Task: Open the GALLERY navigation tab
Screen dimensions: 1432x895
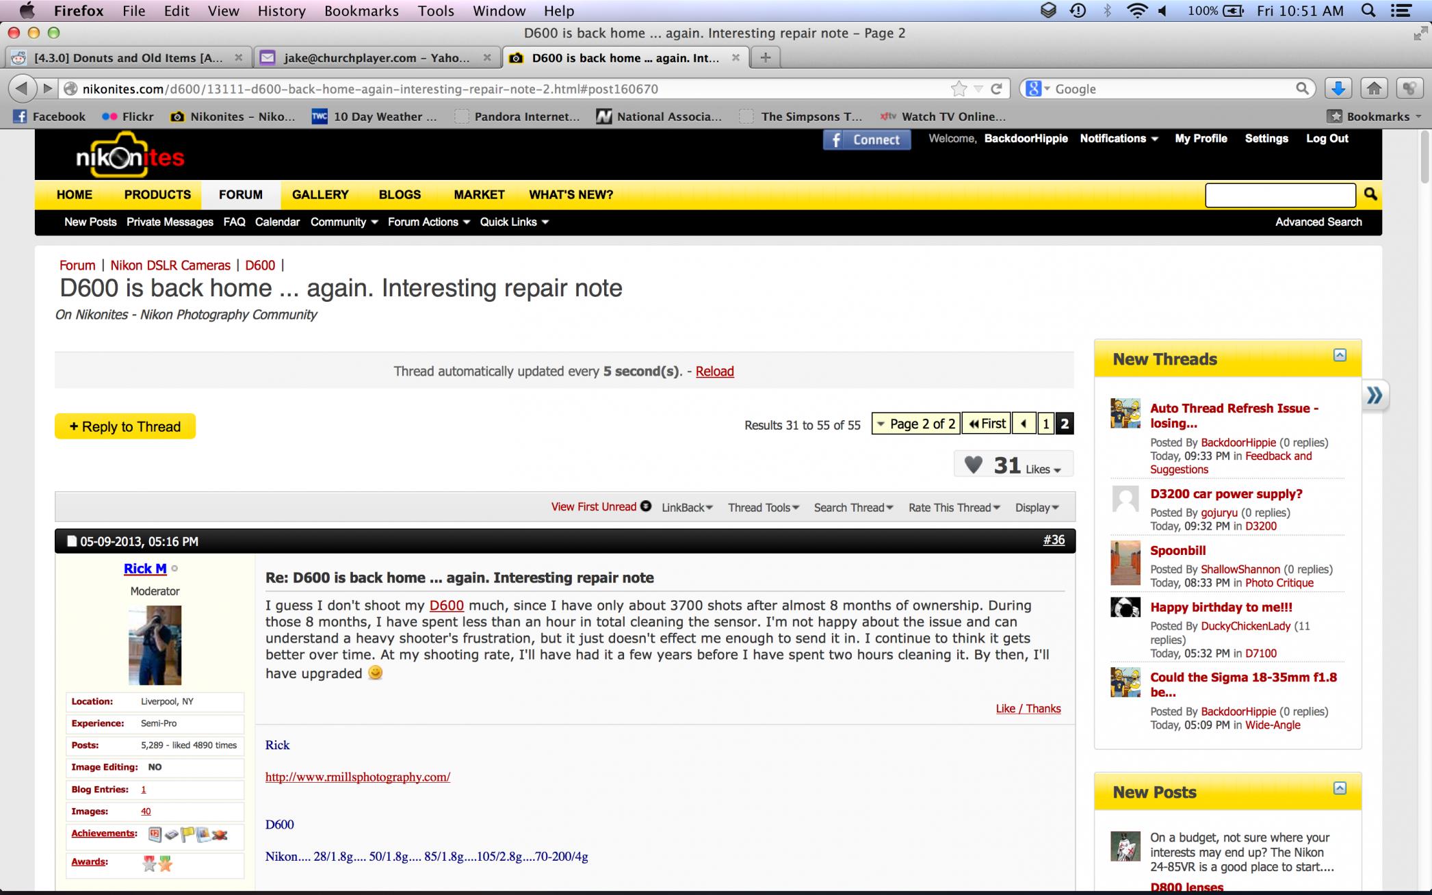Action: [x=320, y=195]
